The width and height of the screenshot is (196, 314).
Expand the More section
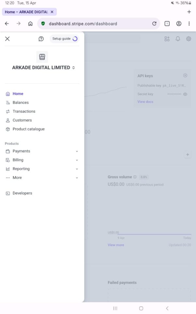click(x=42, y=178)
